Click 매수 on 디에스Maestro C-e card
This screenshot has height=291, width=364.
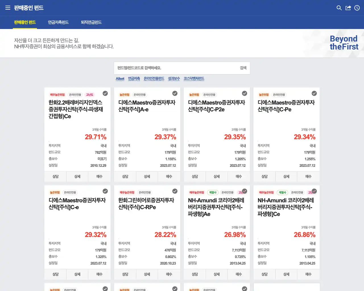click(99, 274)
